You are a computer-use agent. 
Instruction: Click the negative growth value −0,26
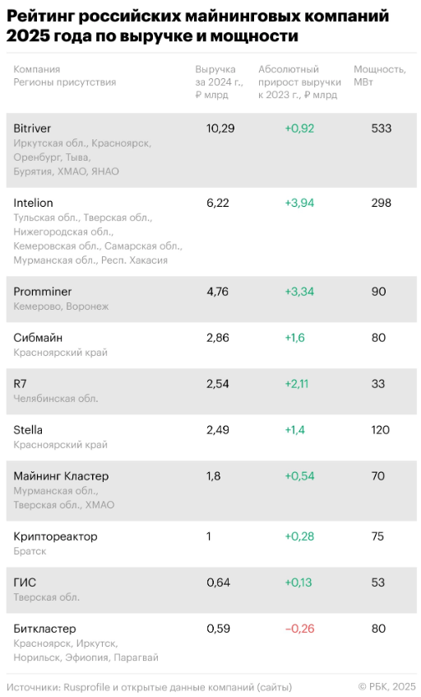tap(299, 629)
